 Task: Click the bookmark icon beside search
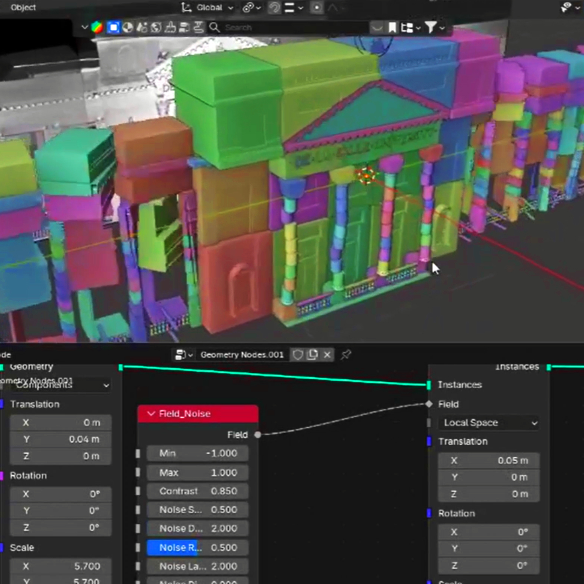392,27
